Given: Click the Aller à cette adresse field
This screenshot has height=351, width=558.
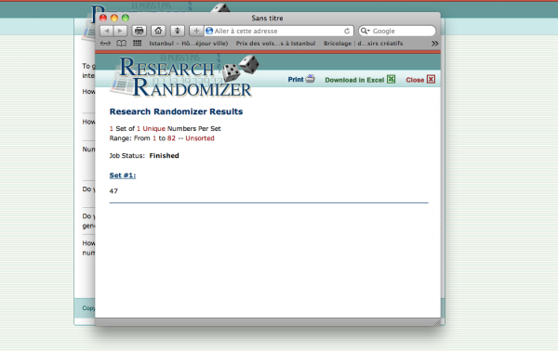Looking at the screenshot, I should 274,31.
